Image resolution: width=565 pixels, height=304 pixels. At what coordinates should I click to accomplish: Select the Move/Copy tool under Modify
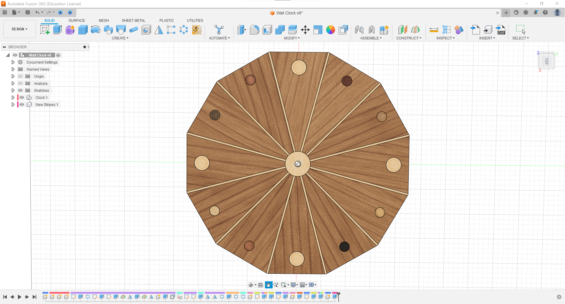305,30
